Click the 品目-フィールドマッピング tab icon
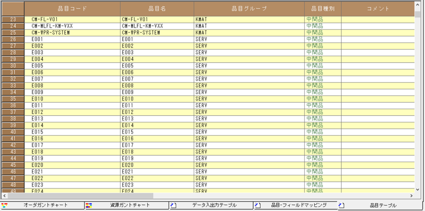 click(258, 205)
